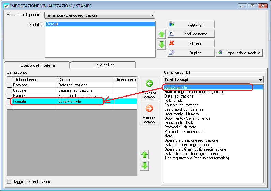The height and width of the screenshot is (191, 271).
Task: Maximize the Impostazione visualizzazioni window
Action: click(252, 6)
